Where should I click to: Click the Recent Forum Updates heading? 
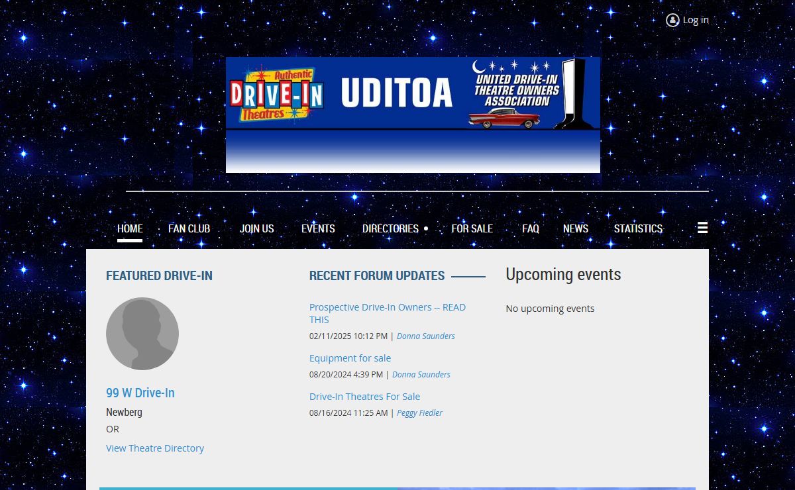click(377, 275)
